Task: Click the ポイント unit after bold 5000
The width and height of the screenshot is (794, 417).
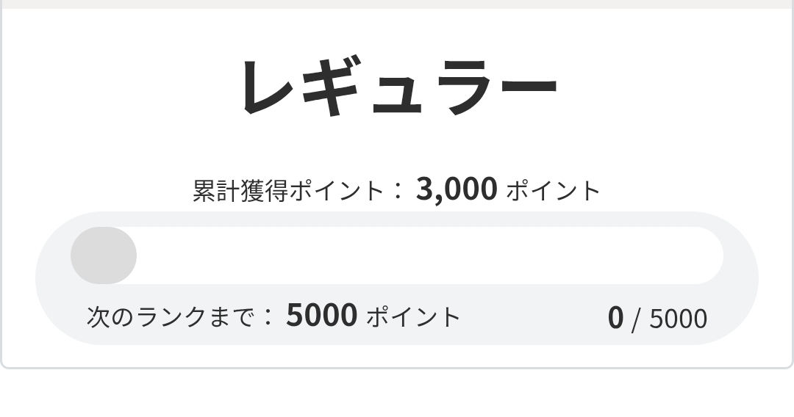Action: tap(413, 317)
